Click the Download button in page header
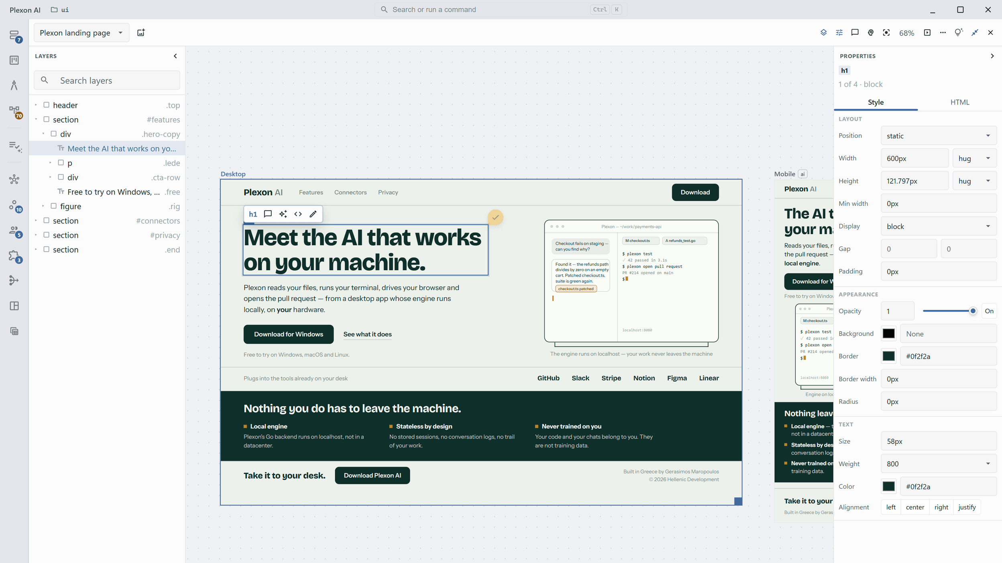Viewport: 1002px width, 563px height. tap(695, 192)
